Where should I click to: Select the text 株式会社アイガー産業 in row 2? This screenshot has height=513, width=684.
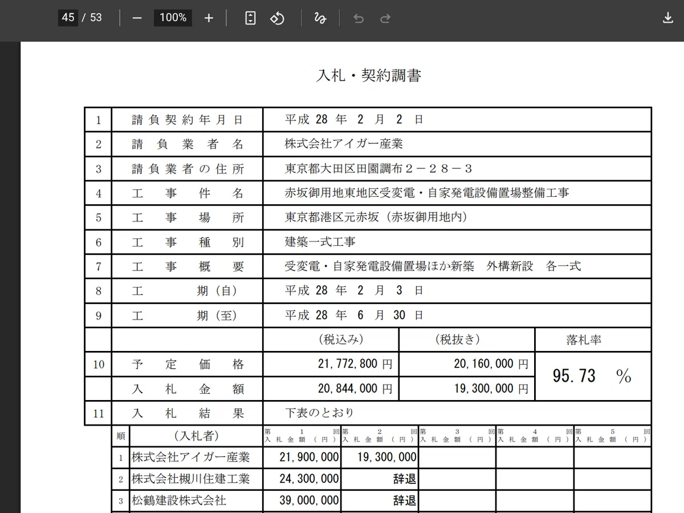[x=344, y=144]
